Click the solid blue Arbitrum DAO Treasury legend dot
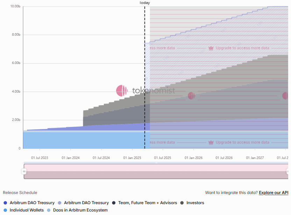Viewport: 291px width, 215px height. pos(5,203)
